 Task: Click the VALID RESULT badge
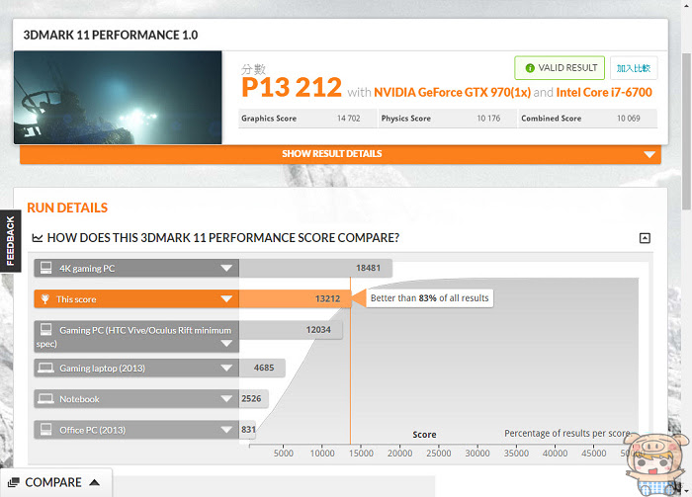[560, 68]
